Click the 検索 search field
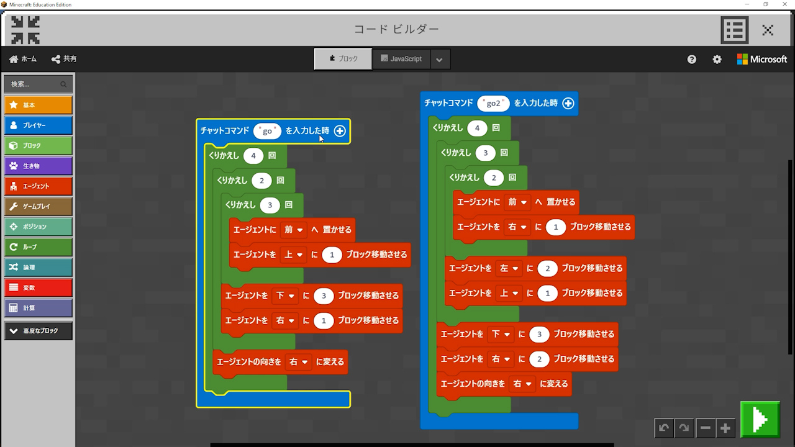 [x=34, y=84]
